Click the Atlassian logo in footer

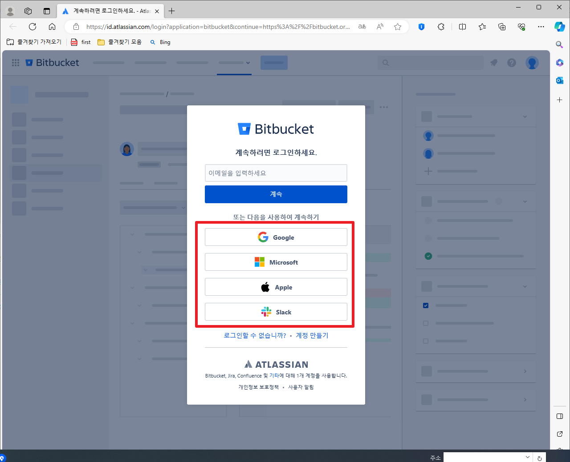[276, 364]
